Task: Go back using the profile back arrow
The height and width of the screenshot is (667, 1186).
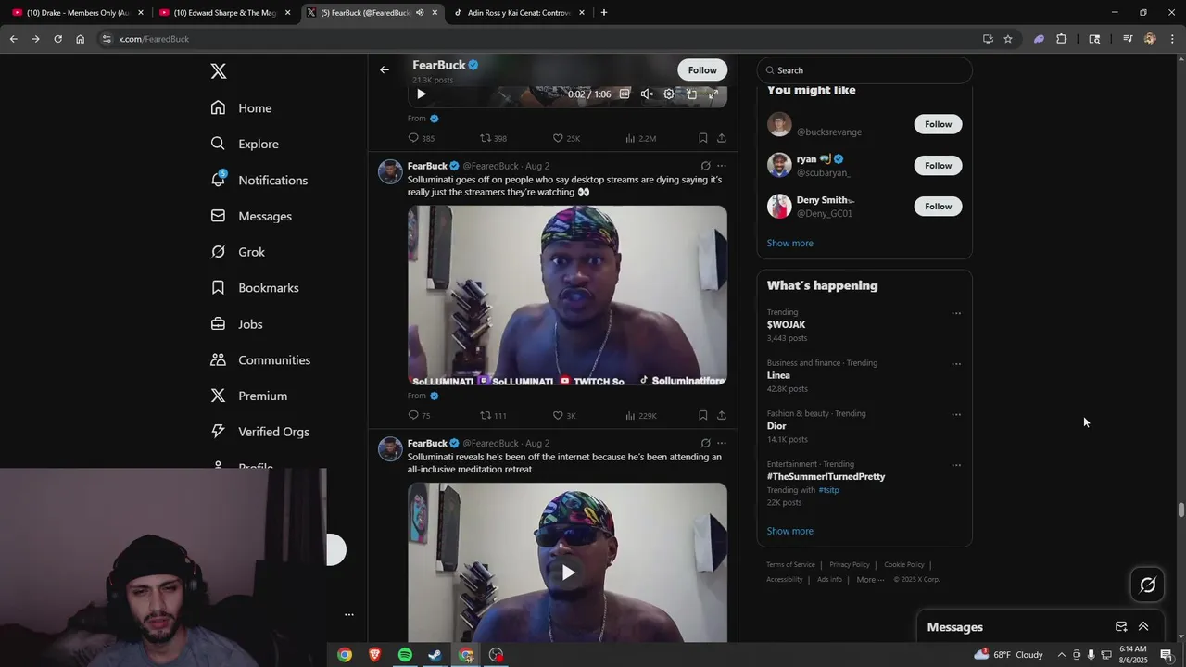Action: pyautogui.click(x=384, y=69)
